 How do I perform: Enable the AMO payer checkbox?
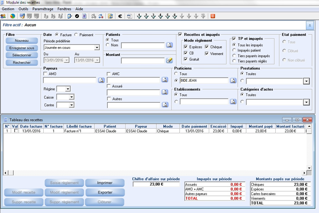click(45, 73)
